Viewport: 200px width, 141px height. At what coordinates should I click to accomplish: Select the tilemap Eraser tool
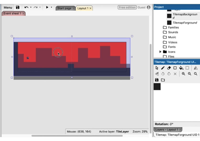(x=169, y=68)
